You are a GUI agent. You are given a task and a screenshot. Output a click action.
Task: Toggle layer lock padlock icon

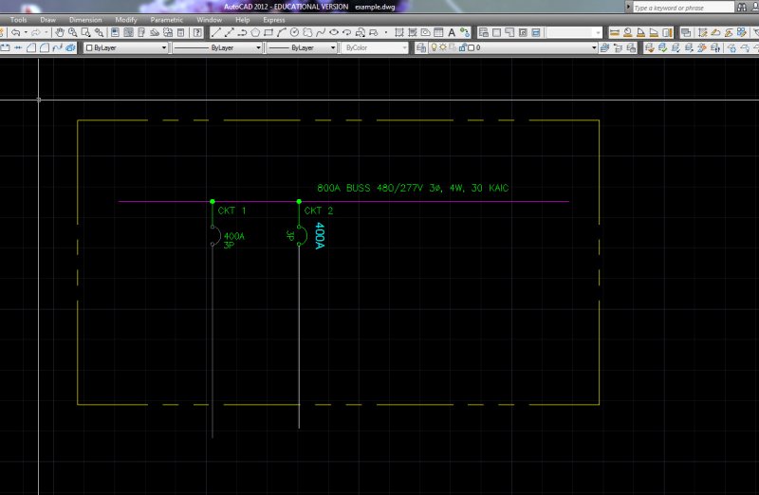[x=461, y=46]
